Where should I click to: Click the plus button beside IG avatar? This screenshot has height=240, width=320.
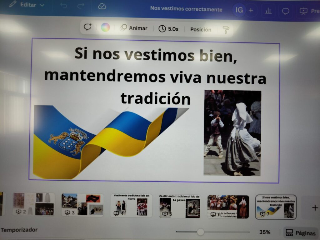click(x=251, y=10)
